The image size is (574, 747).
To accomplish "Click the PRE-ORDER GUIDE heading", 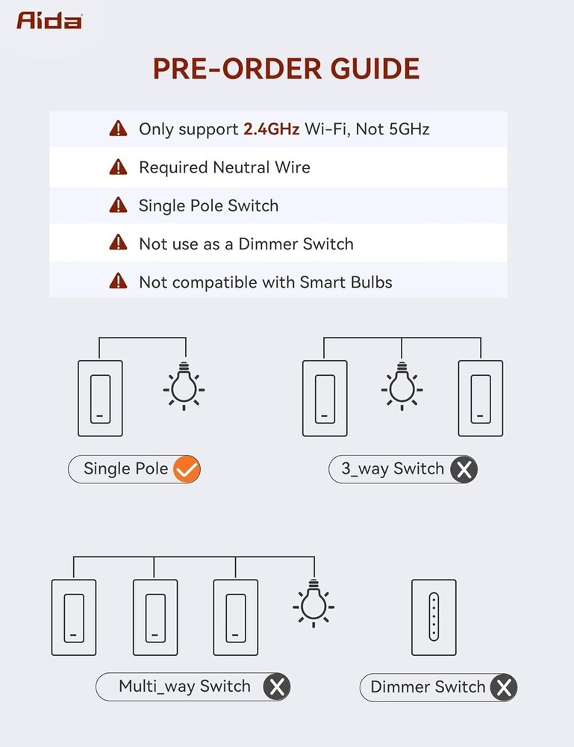I will coord(287,69).
